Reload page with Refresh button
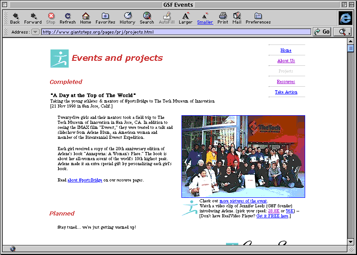This screenshot has width=357, height=255. pyautogui.click(x=68, y=18)
